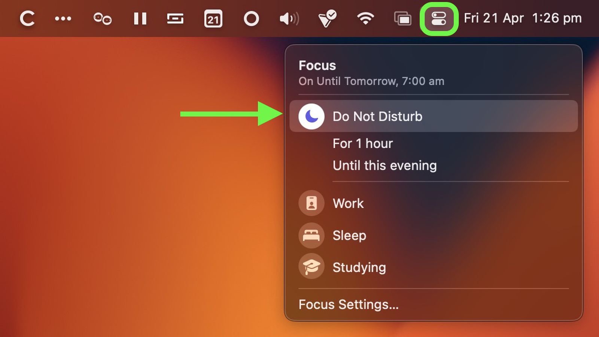
Task: Open the Focus icon in the menu bar
Action: pyautogui.click(x=439, y=18)
